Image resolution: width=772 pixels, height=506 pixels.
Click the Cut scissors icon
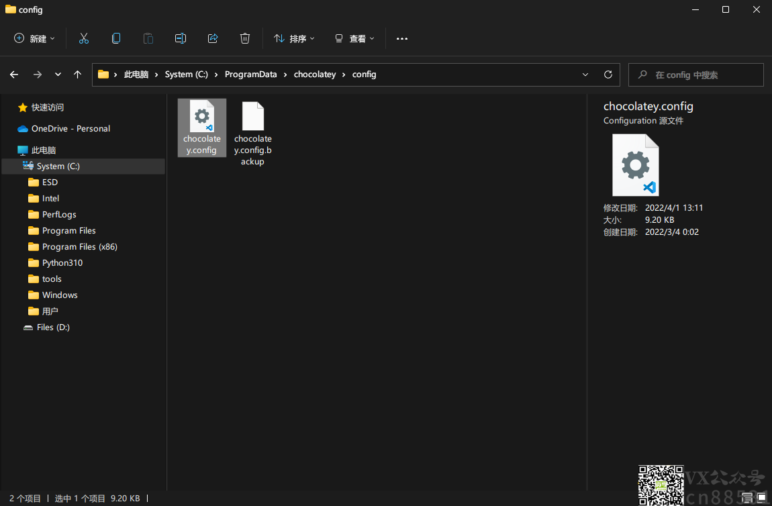[x=84, y=38]
